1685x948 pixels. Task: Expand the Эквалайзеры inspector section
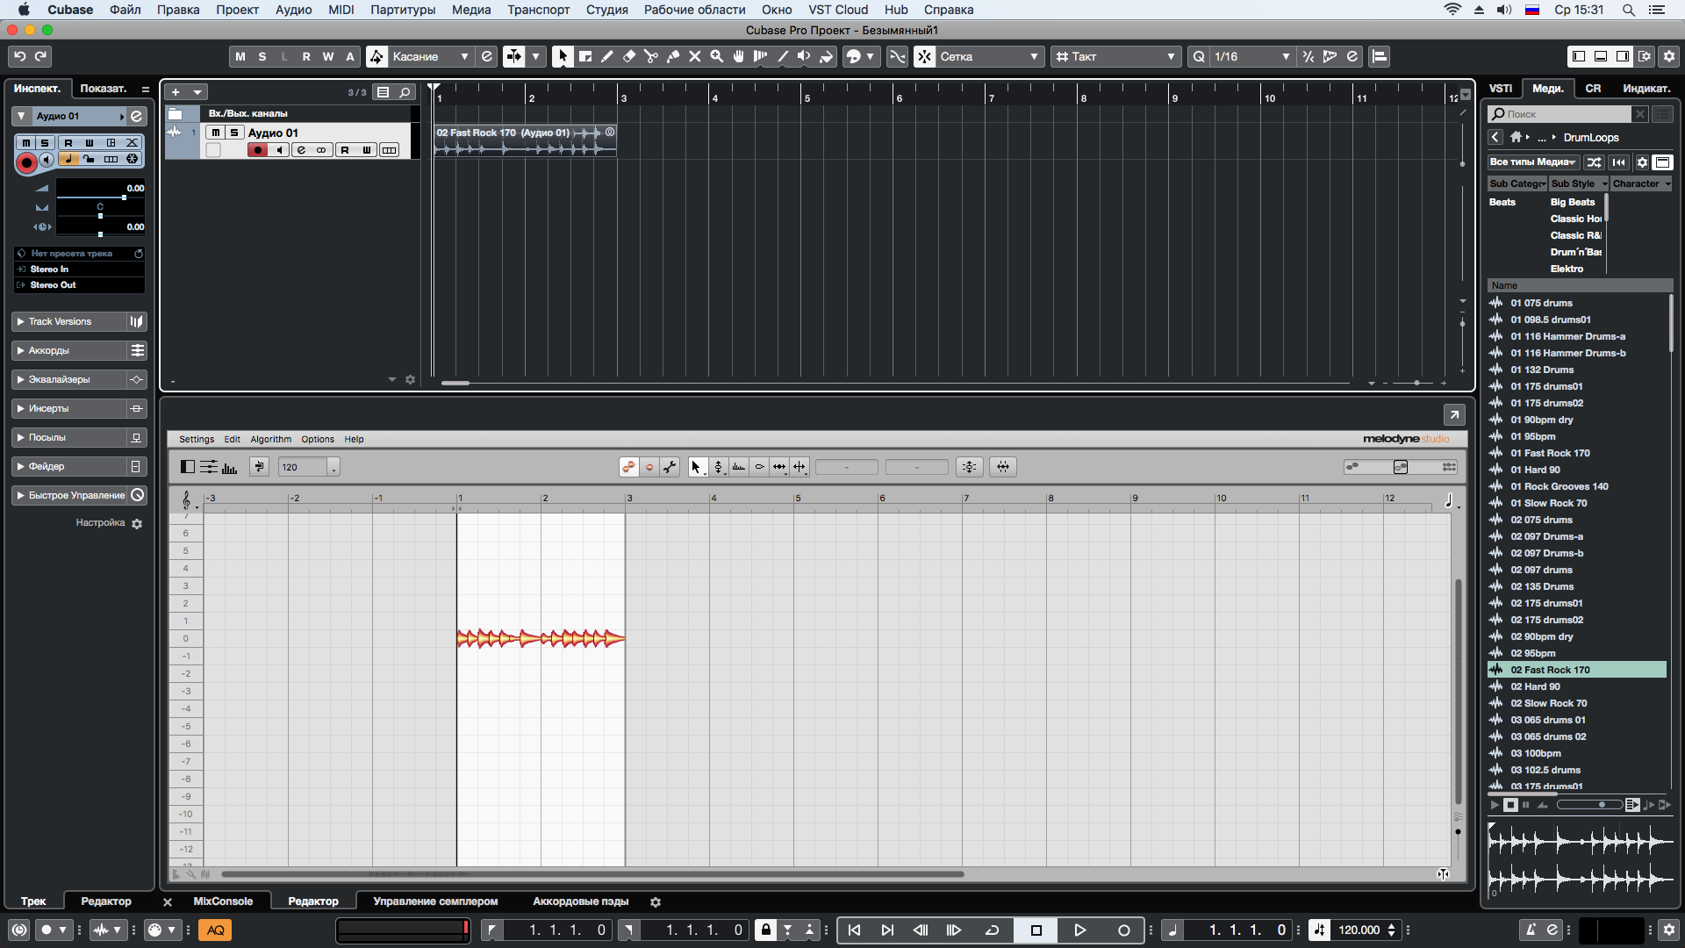tap(59, 379)
